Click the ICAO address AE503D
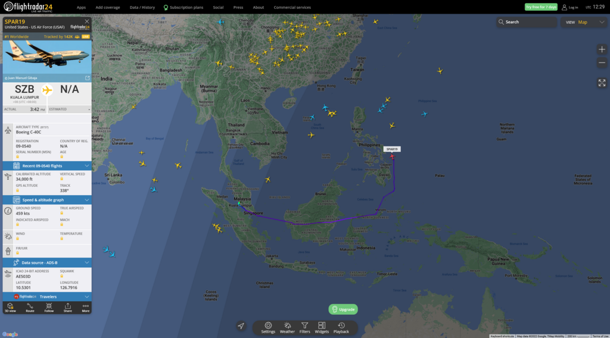610x338 pixels. 23,276
